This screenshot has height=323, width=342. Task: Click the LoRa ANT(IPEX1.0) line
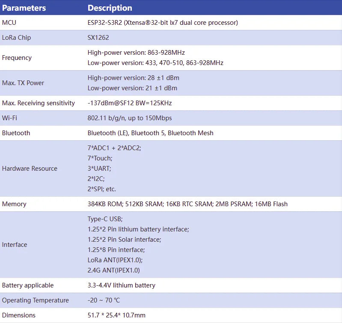coord(115,260)
